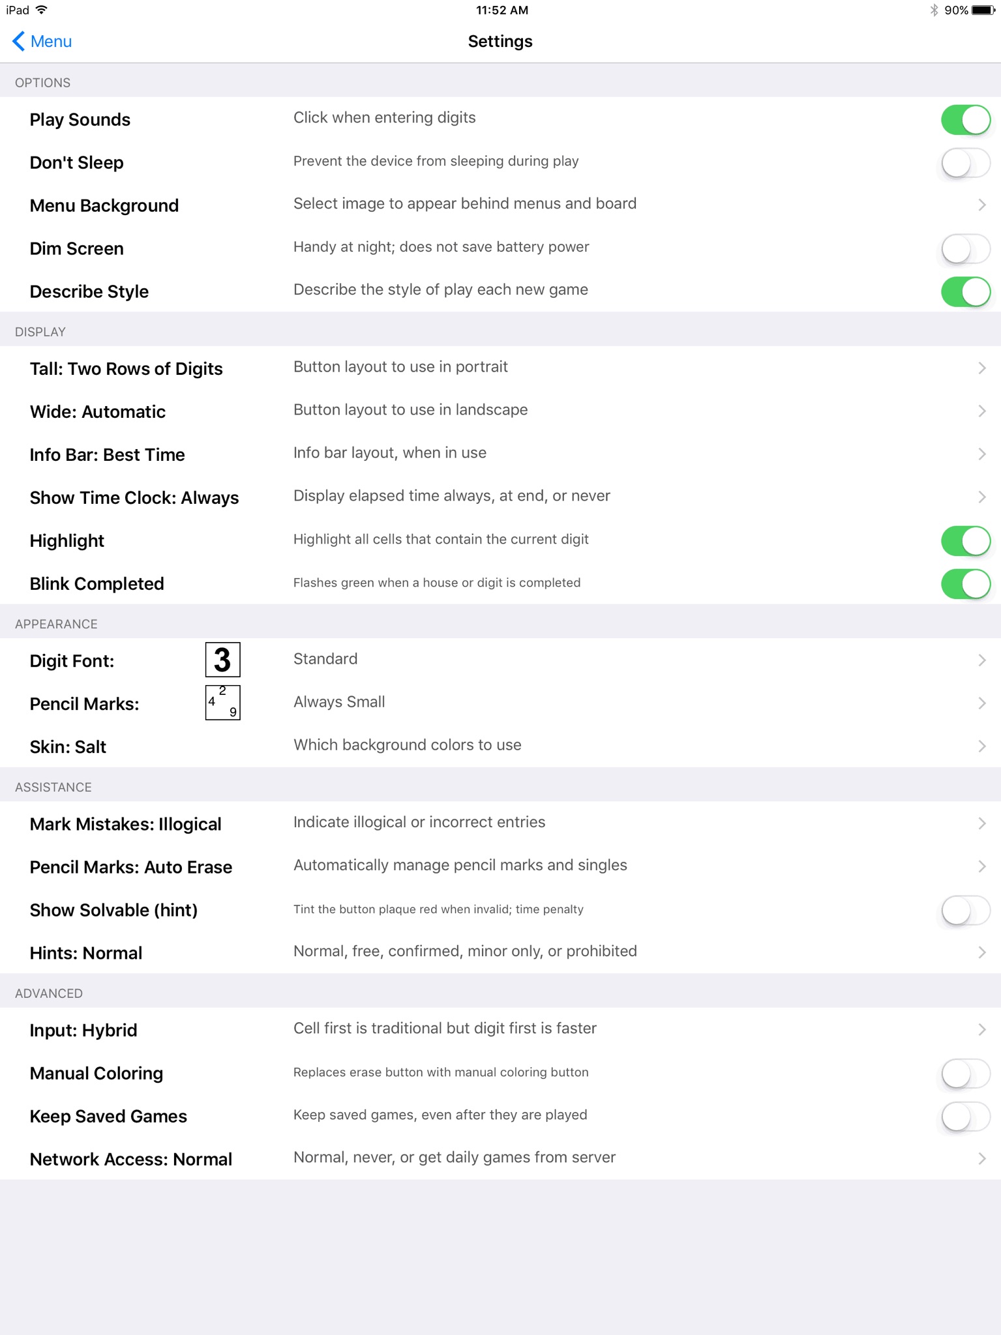
Task: Tap the Wi-Fi icon in the status bar
Action: click(42, 10)
